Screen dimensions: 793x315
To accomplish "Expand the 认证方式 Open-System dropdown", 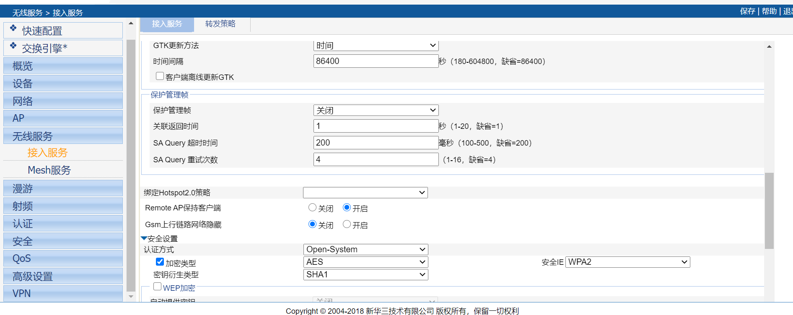I will (x=365, y=249).
